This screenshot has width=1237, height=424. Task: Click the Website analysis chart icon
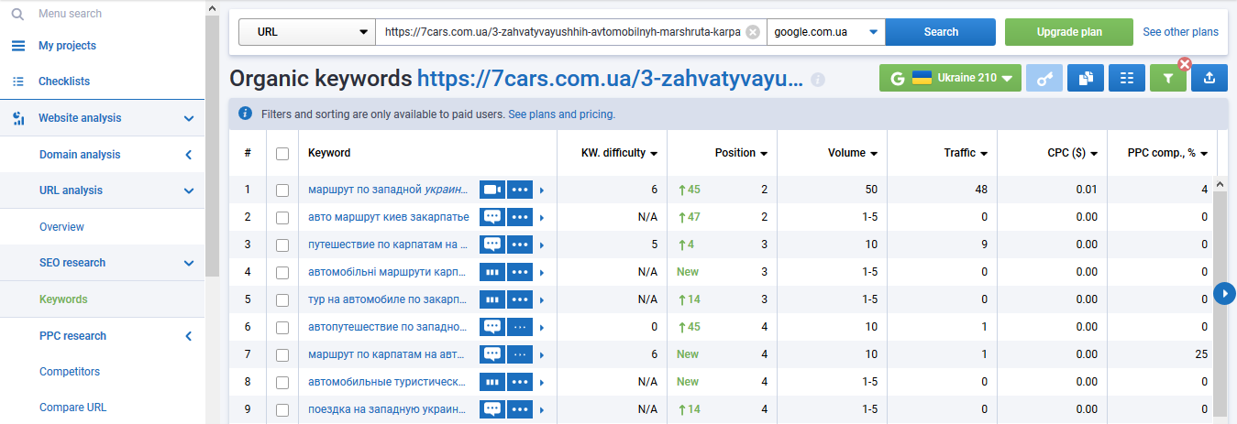(x=18, y=118)
